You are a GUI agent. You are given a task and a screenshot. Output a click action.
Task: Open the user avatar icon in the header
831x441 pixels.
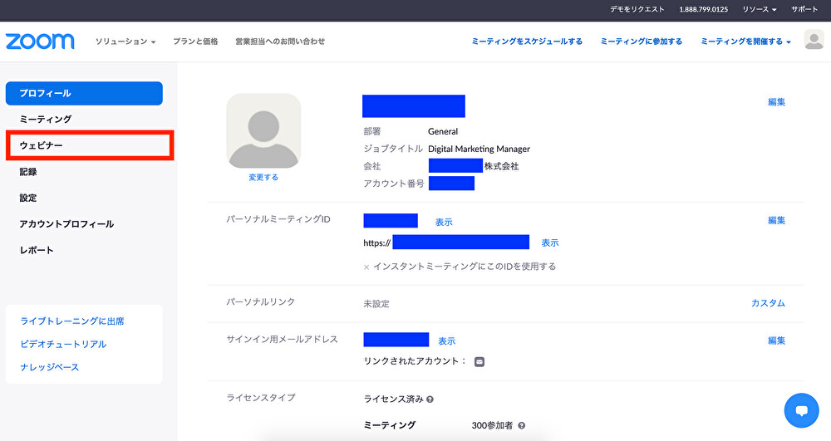coord(814,40)
